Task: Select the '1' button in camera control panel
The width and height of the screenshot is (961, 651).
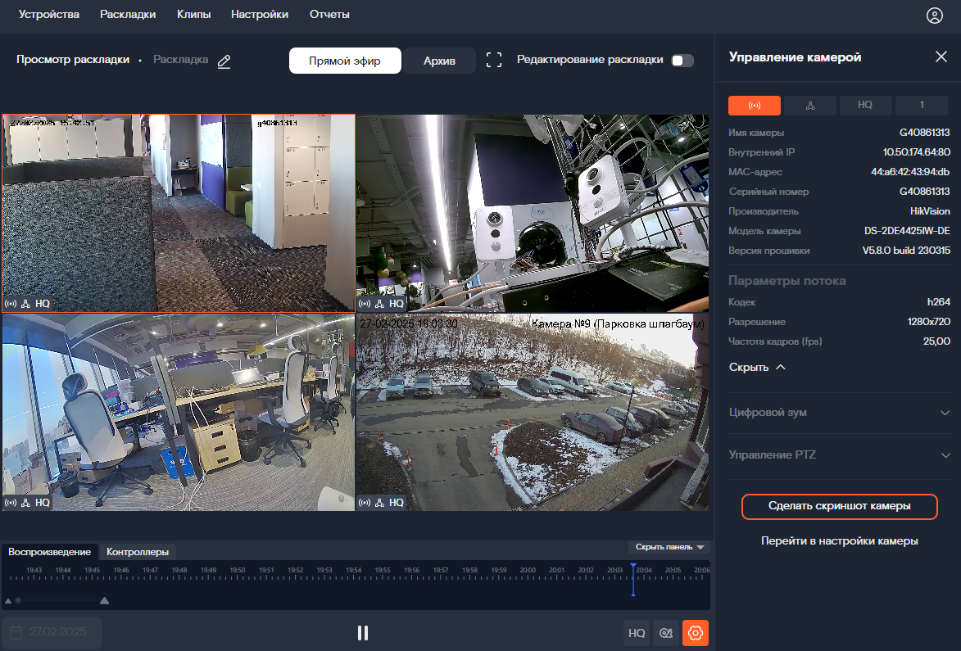Action: tap(921, 106)
